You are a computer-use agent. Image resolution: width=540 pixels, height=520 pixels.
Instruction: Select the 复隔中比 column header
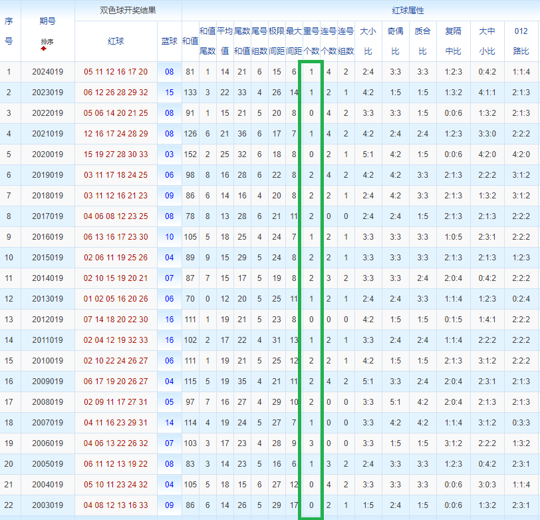pyautogui.click(x=454, y=41)
